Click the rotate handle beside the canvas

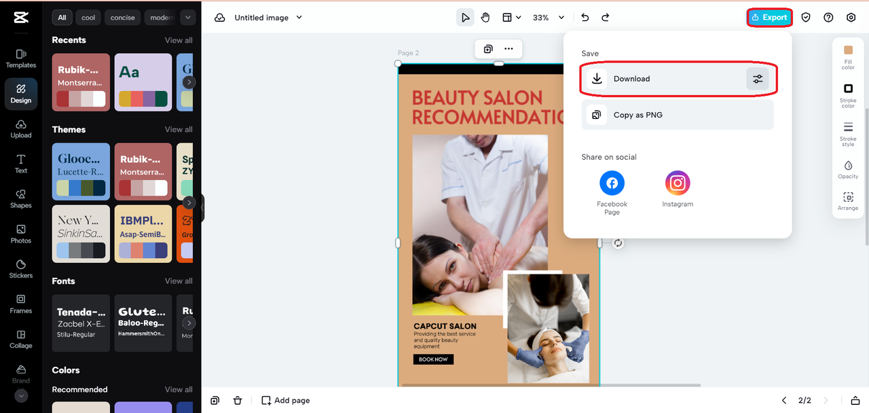point(618,243)
